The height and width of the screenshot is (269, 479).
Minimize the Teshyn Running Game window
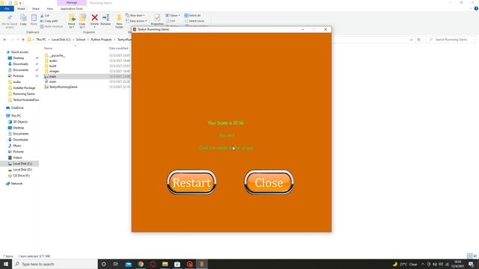coord(302,29)
